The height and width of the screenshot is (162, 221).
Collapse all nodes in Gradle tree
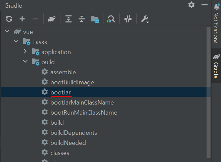[82, 19]
